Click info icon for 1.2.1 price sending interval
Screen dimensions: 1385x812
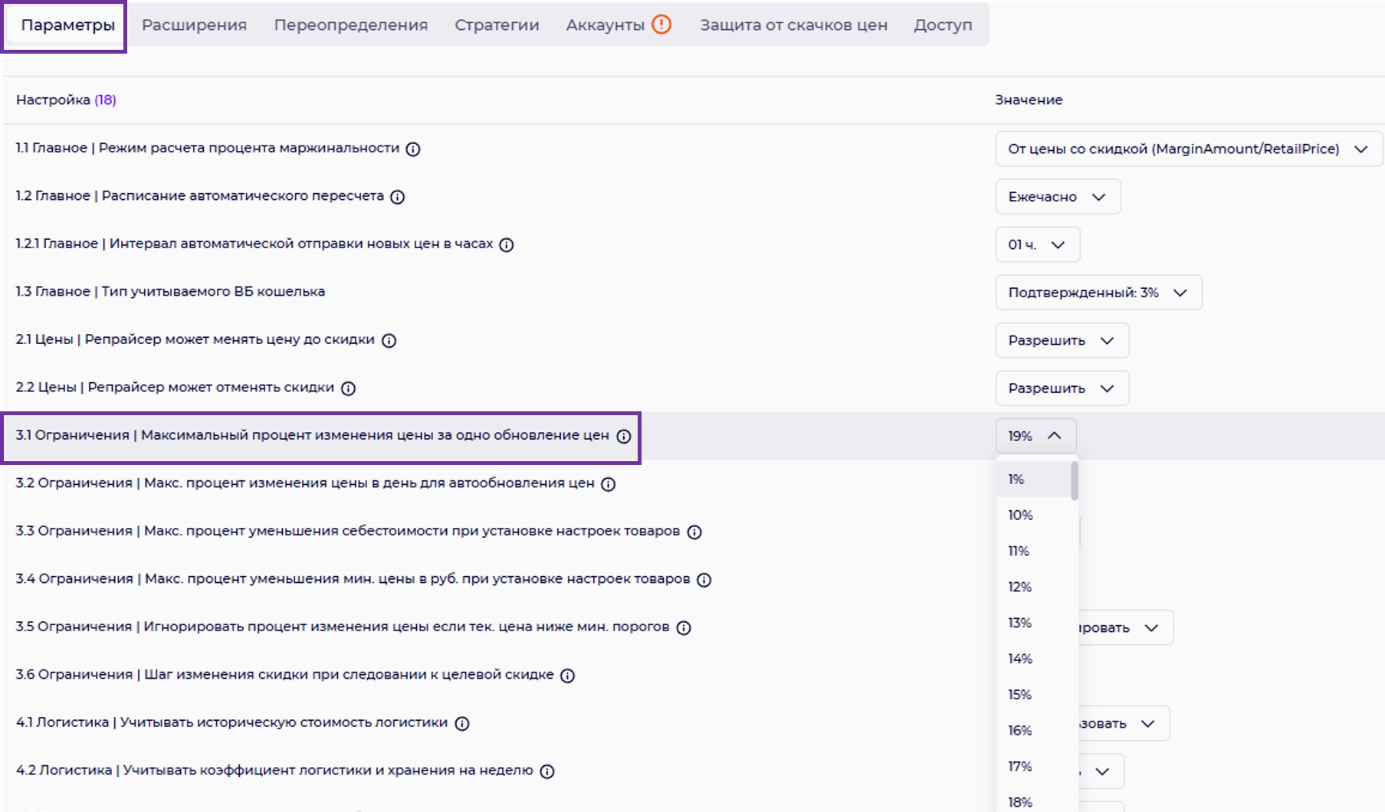click(507, 245)
